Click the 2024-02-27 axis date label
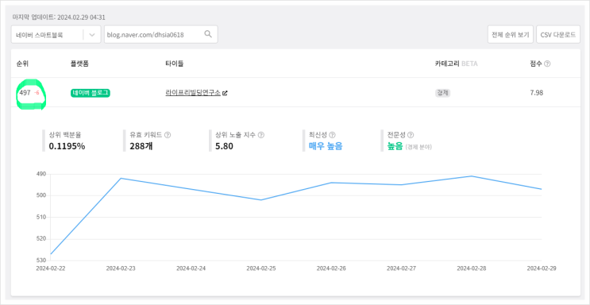This screenshot has height=305, width=590. point(401,268)
